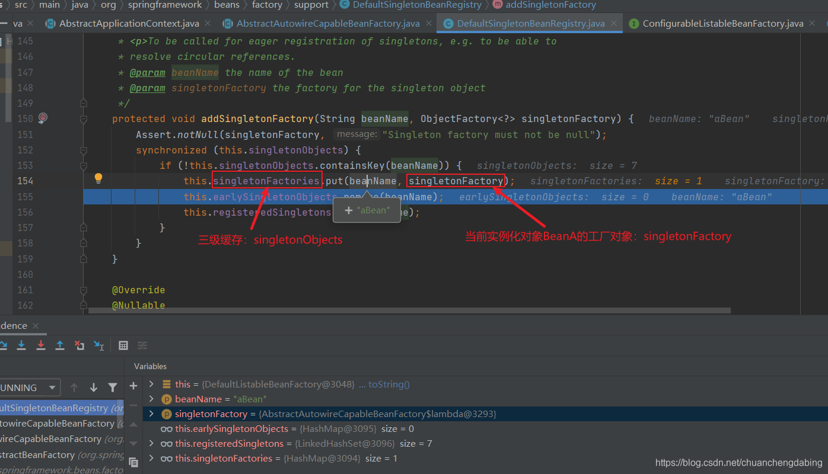
Task: Expand the beanName variable node
Action: (x=151, y=399)
